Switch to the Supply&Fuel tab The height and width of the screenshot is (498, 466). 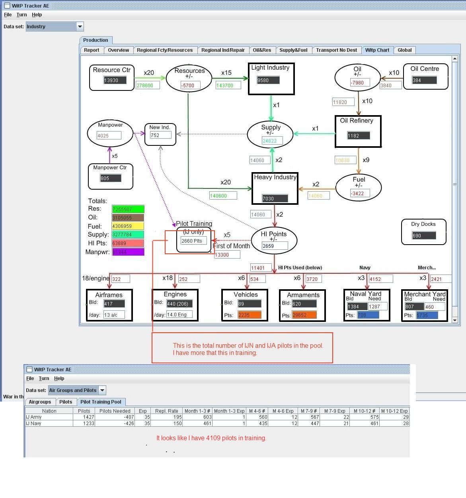click(293, 50)
